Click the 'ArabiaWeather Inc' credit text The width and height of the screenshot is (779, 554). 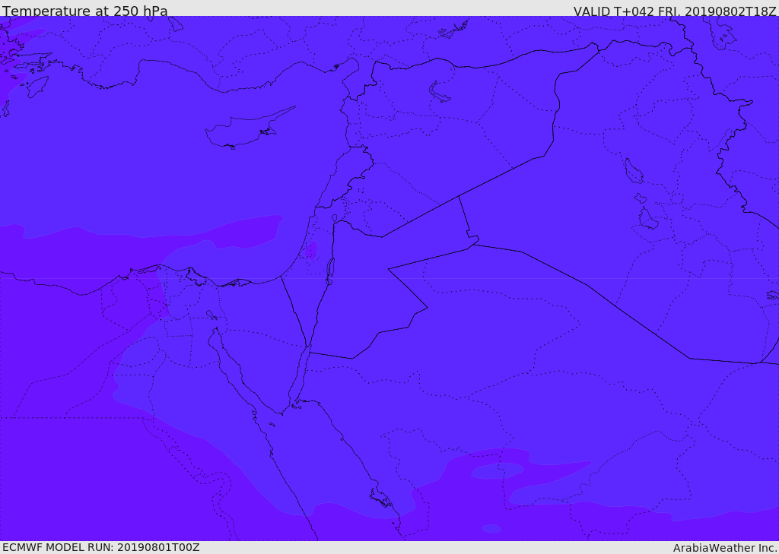click(x=724, y=548)
